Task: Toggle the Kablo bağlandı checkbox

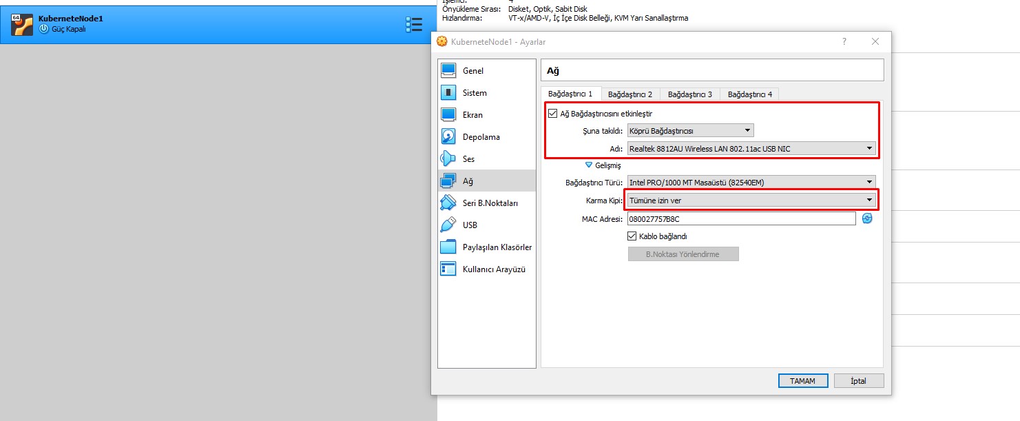Action: [632, 236]
